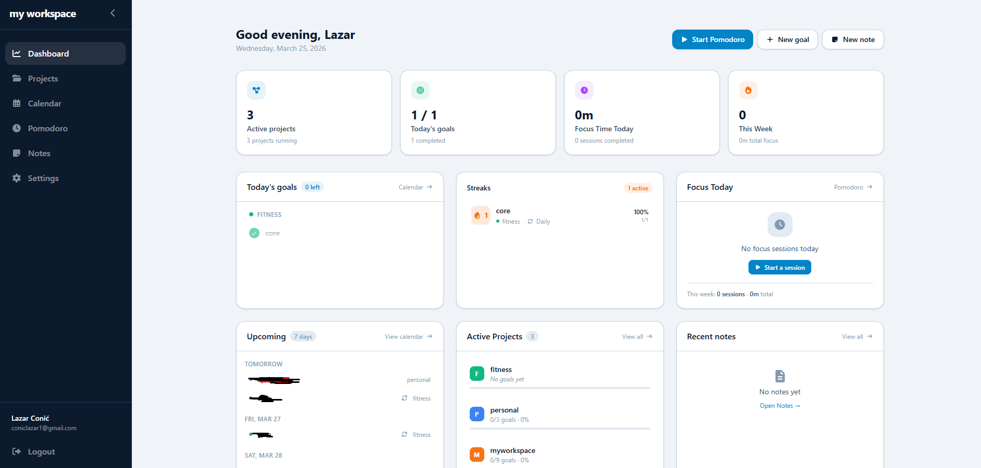Click the purple Focus Time clock icon
Viewport: 981px width, 468px height.
coord(584,90)
